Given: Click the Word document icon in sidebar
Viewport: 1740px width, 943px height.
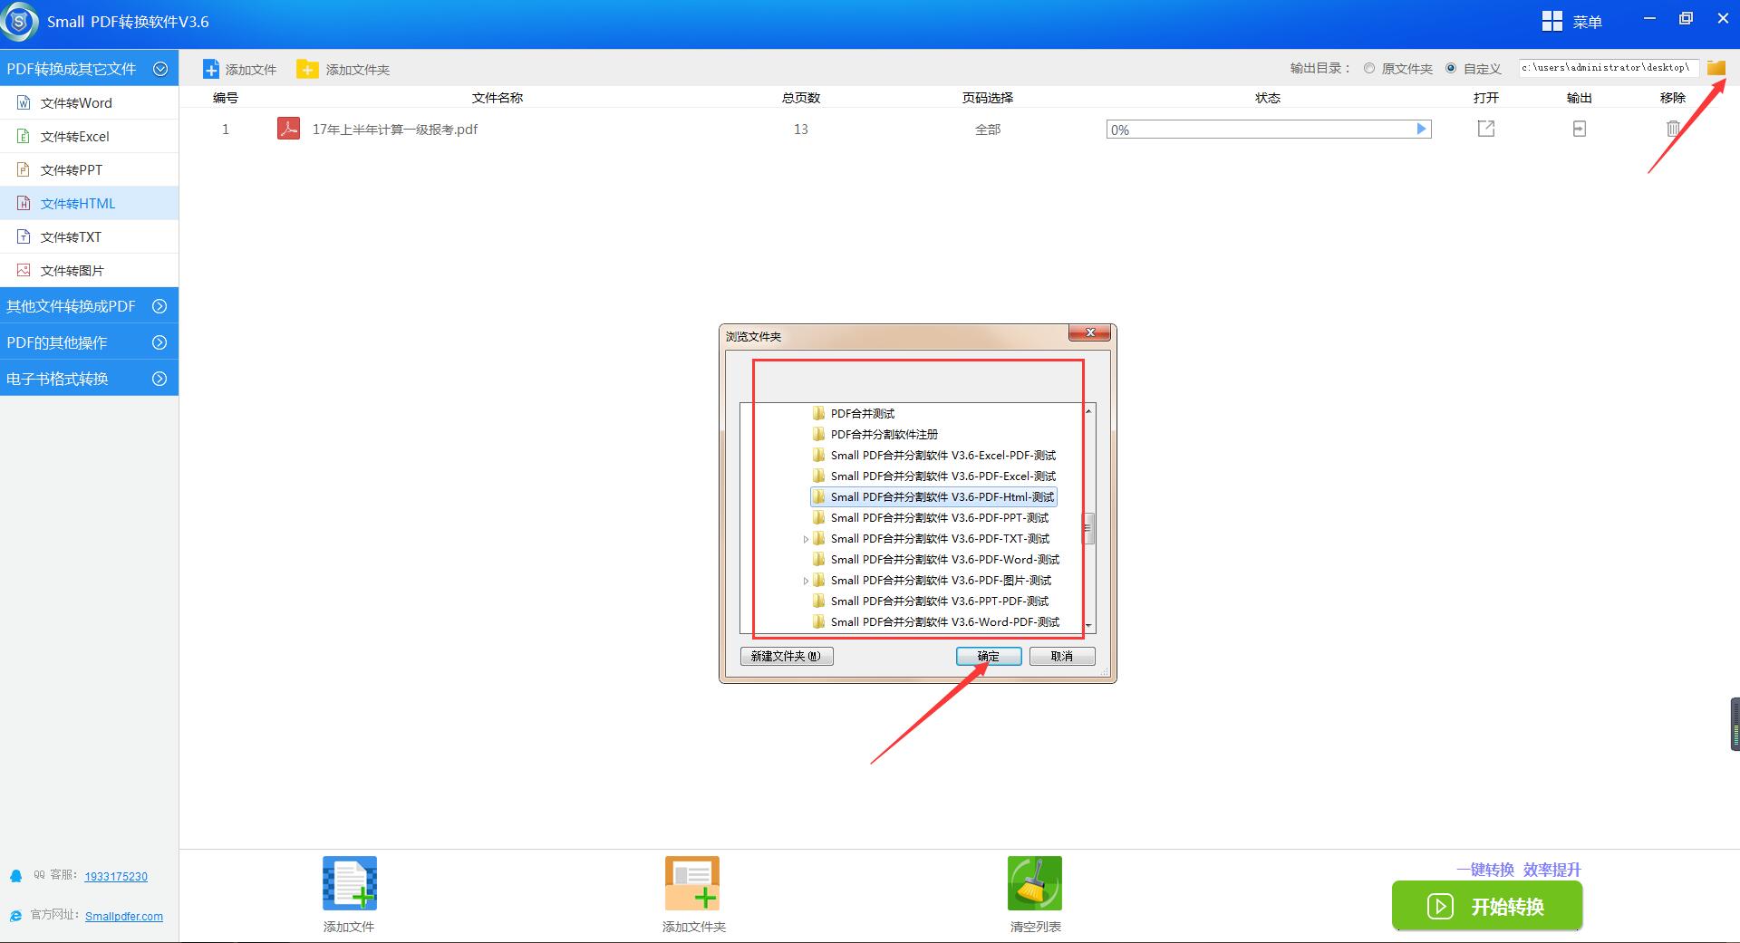Looking at the screenshot, I should pyautogui.click(x=24, y=102).
